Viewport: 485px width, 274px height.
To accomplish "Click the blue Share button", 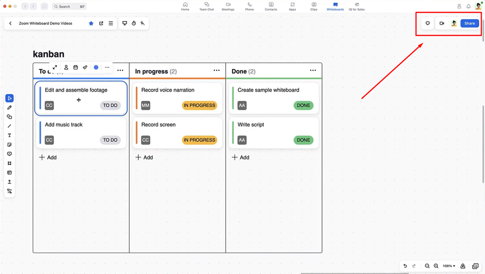I will coord(469,23).
